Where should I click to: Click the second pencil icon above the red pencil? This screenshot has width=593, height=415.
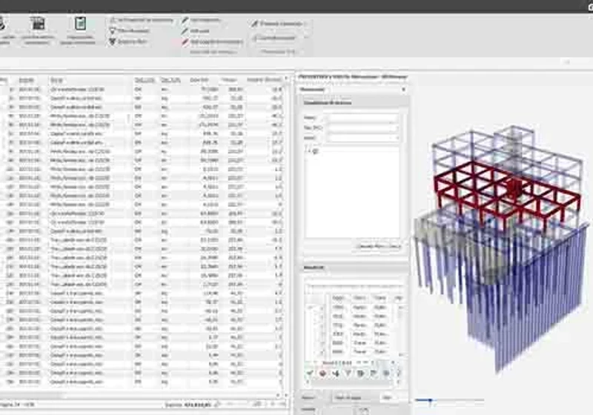[185, 31]
